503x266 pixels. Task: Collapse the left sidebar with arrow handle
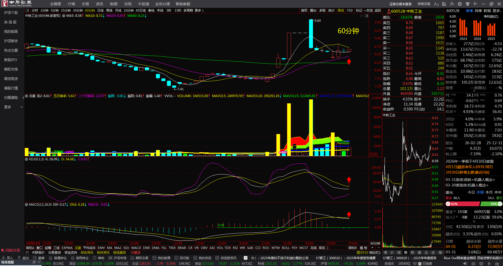(x=23, y=98)
